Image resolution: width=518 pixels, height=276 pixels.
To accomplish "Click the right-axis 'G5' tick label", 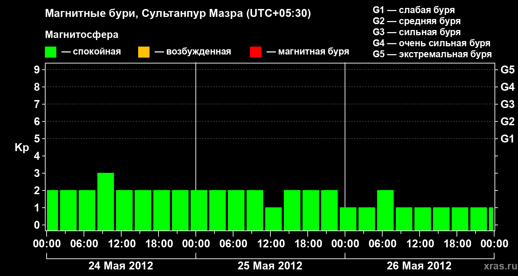I will [508, 70].
